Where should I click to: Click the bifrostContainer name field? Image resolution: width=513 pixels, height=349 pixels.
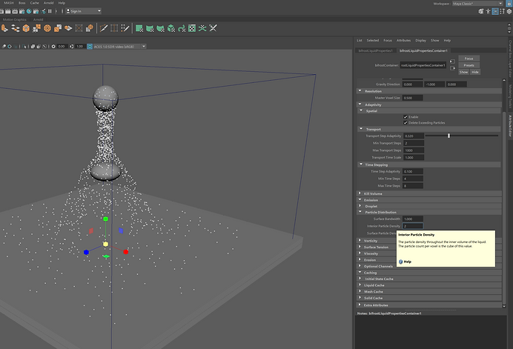pyautogui.click(x=423, y=65)
